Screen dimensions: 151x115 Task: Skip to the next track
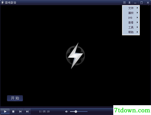coord(27,111)
